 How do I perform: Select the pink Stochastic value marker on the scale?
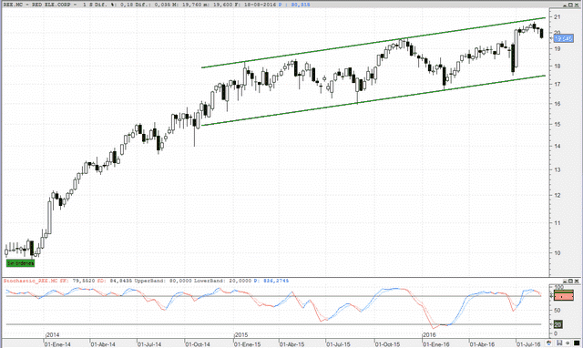pyautogui.click(x=564, y=295)
